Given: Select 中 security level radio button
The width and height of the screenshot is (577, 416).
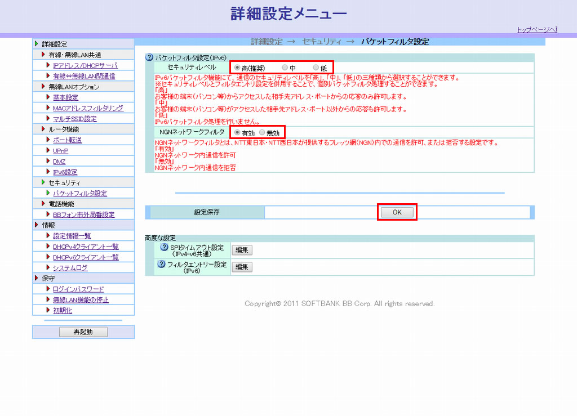Looking at the screenshot, I should [285, 68].
